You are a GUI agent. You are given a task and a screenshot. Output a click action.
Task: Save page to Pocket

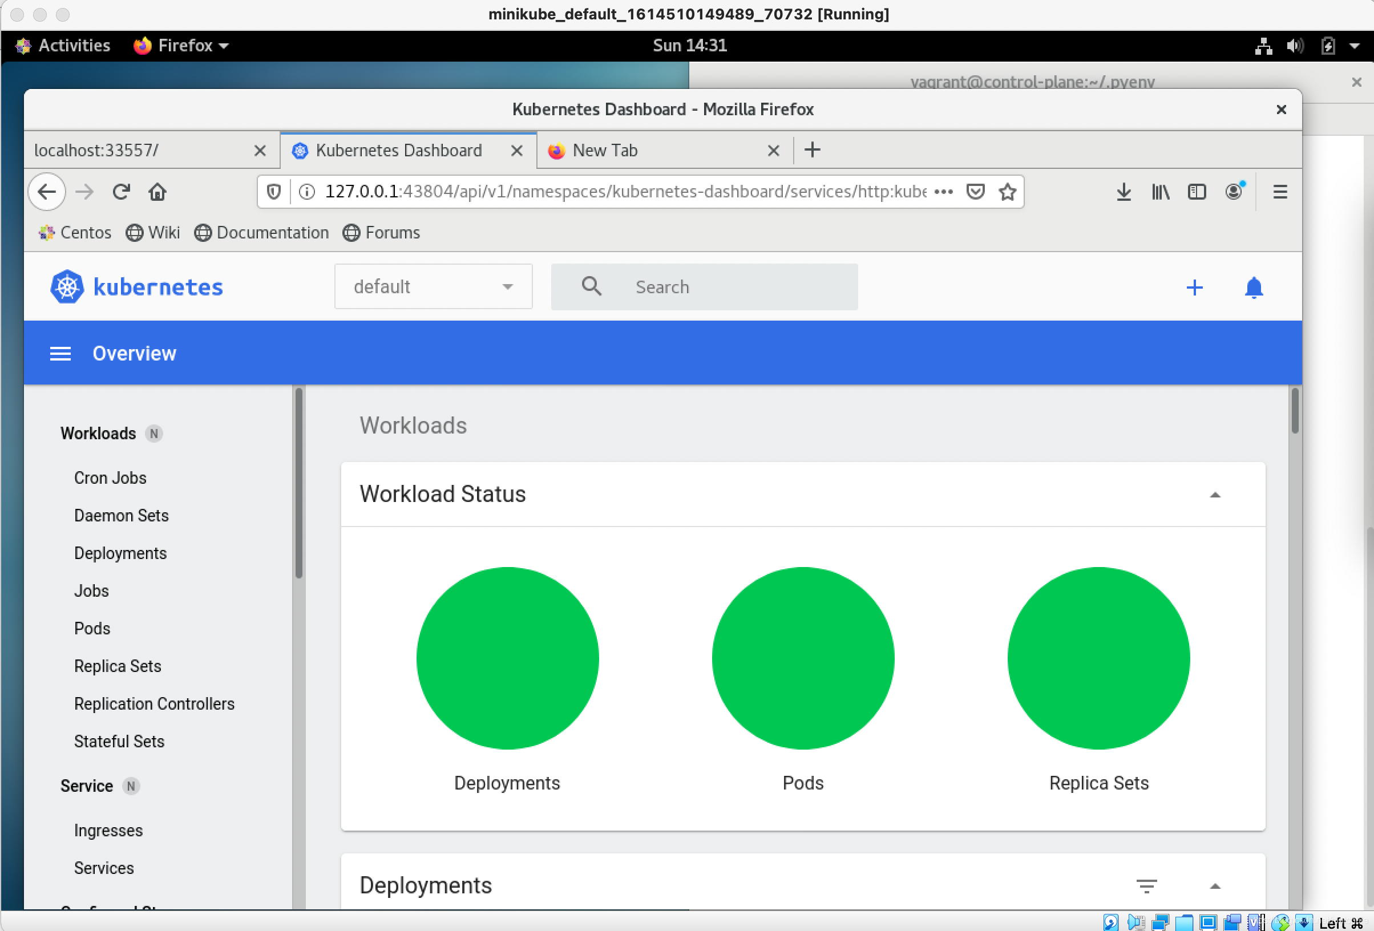[976, 192]
